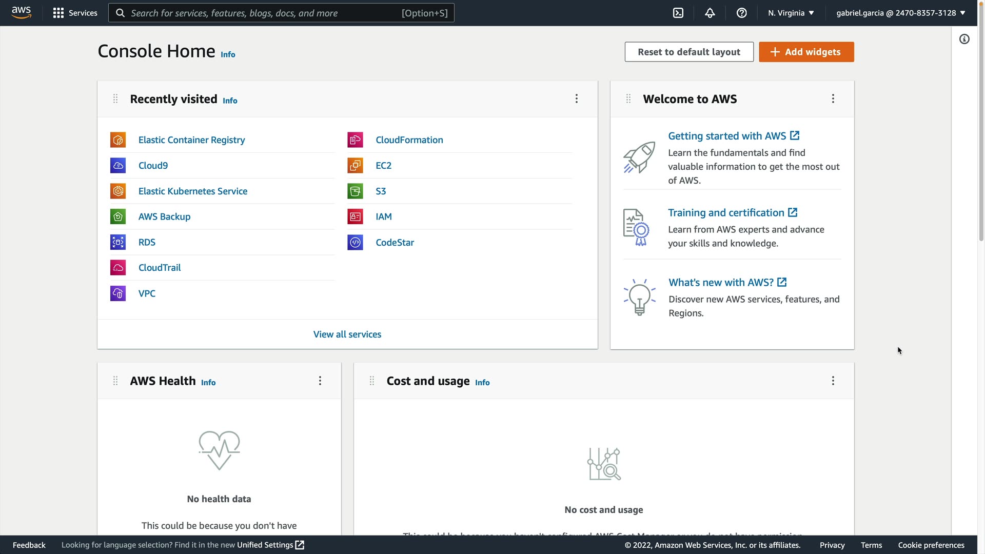Open Cost and usage widget options menu
This screenshot has height=554, width=985.
[833, 381]
